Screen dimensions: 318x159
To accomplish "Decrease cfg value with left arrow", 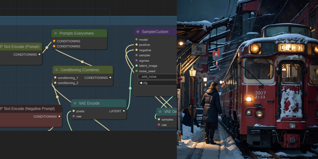I will pos(141,83).
